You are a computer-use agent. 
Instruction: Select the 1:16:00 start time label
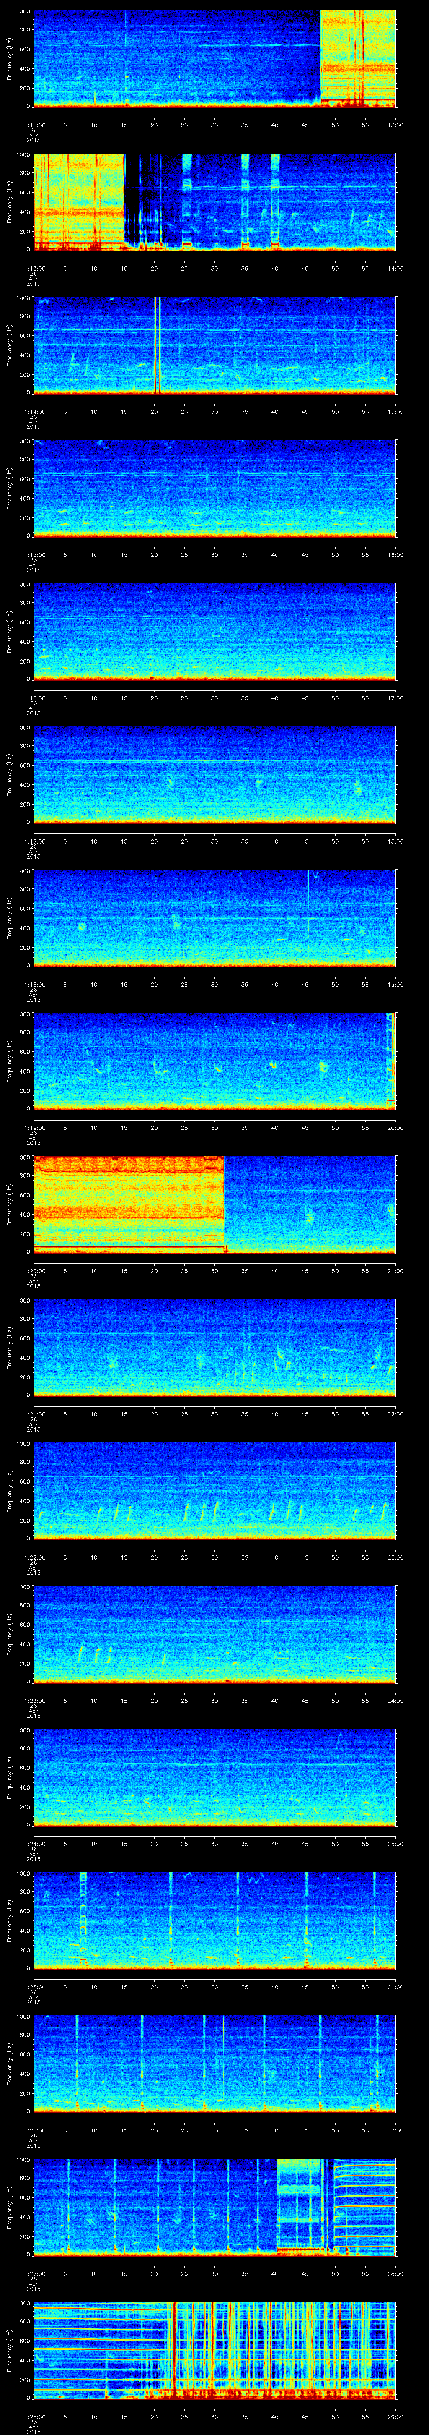pyautogui.click(x=35, y=698)
